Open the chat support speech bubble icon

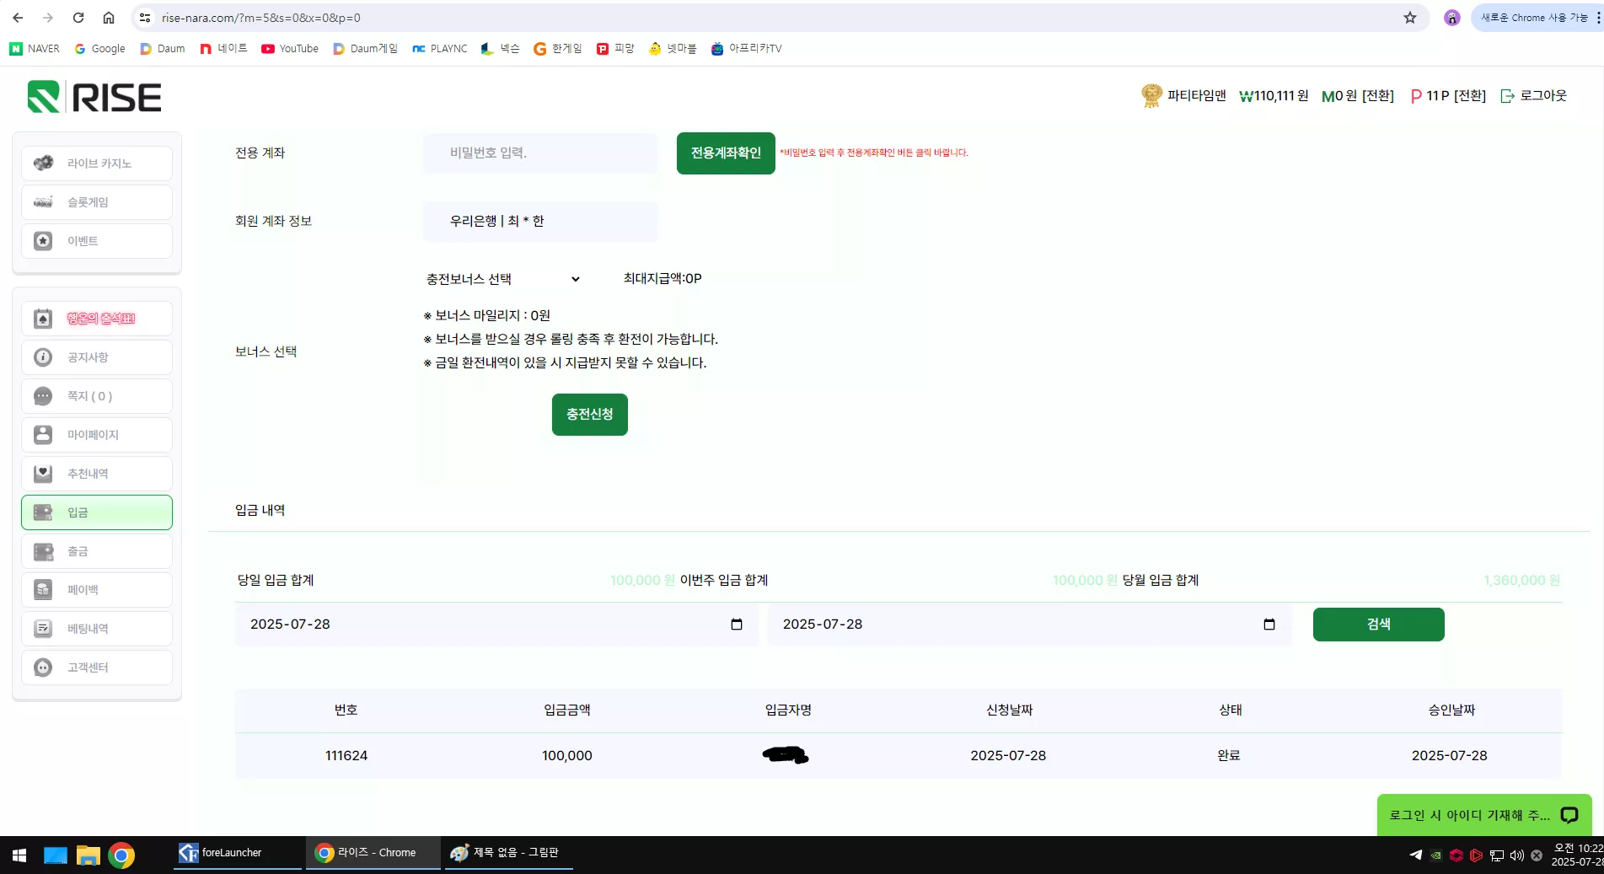click(x=1569, y=815)
